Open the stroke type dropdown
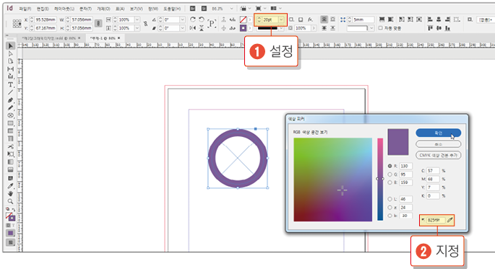Screen dimensions: 495x269 [281, 28]
